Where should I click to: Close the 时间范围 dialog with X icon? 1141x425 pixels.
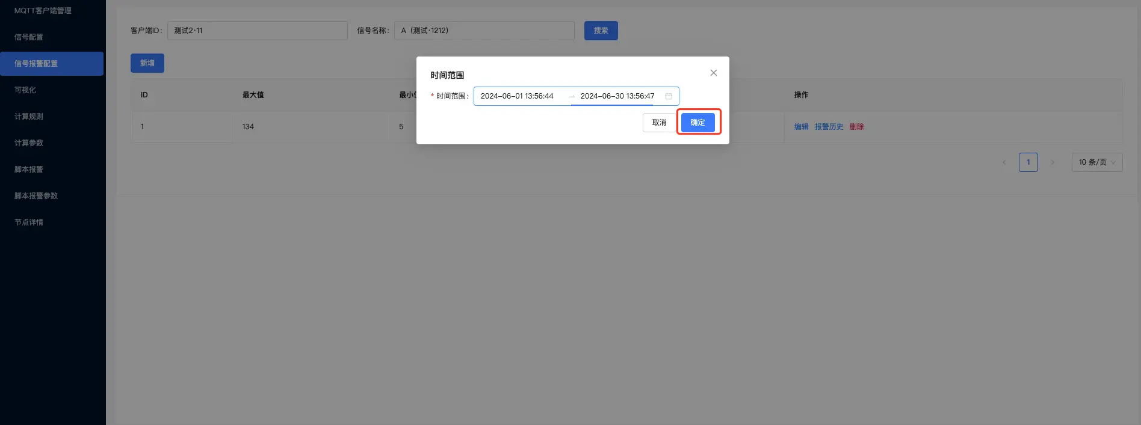tap(713, 73)
